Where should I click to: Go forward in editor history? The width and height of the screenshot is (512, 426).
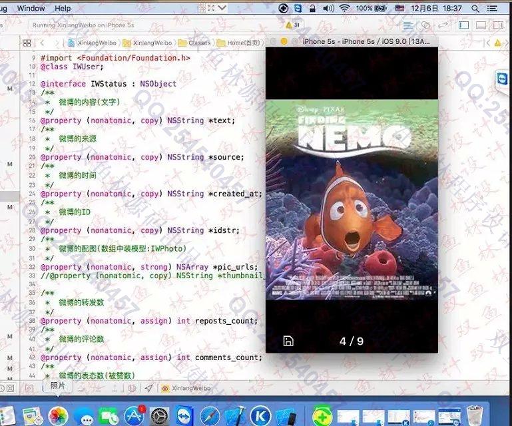click(x=57, y=43)
